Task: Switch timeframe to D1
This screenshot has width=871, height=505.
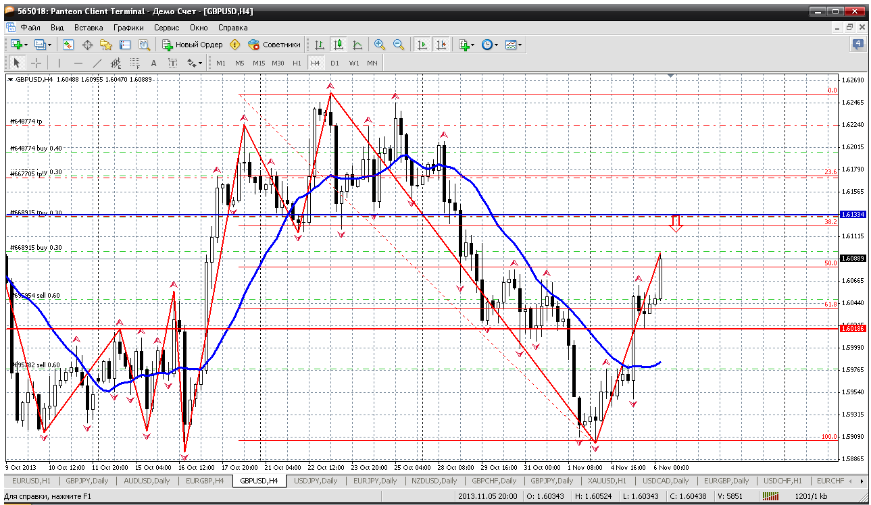Action: click(334, 63)
